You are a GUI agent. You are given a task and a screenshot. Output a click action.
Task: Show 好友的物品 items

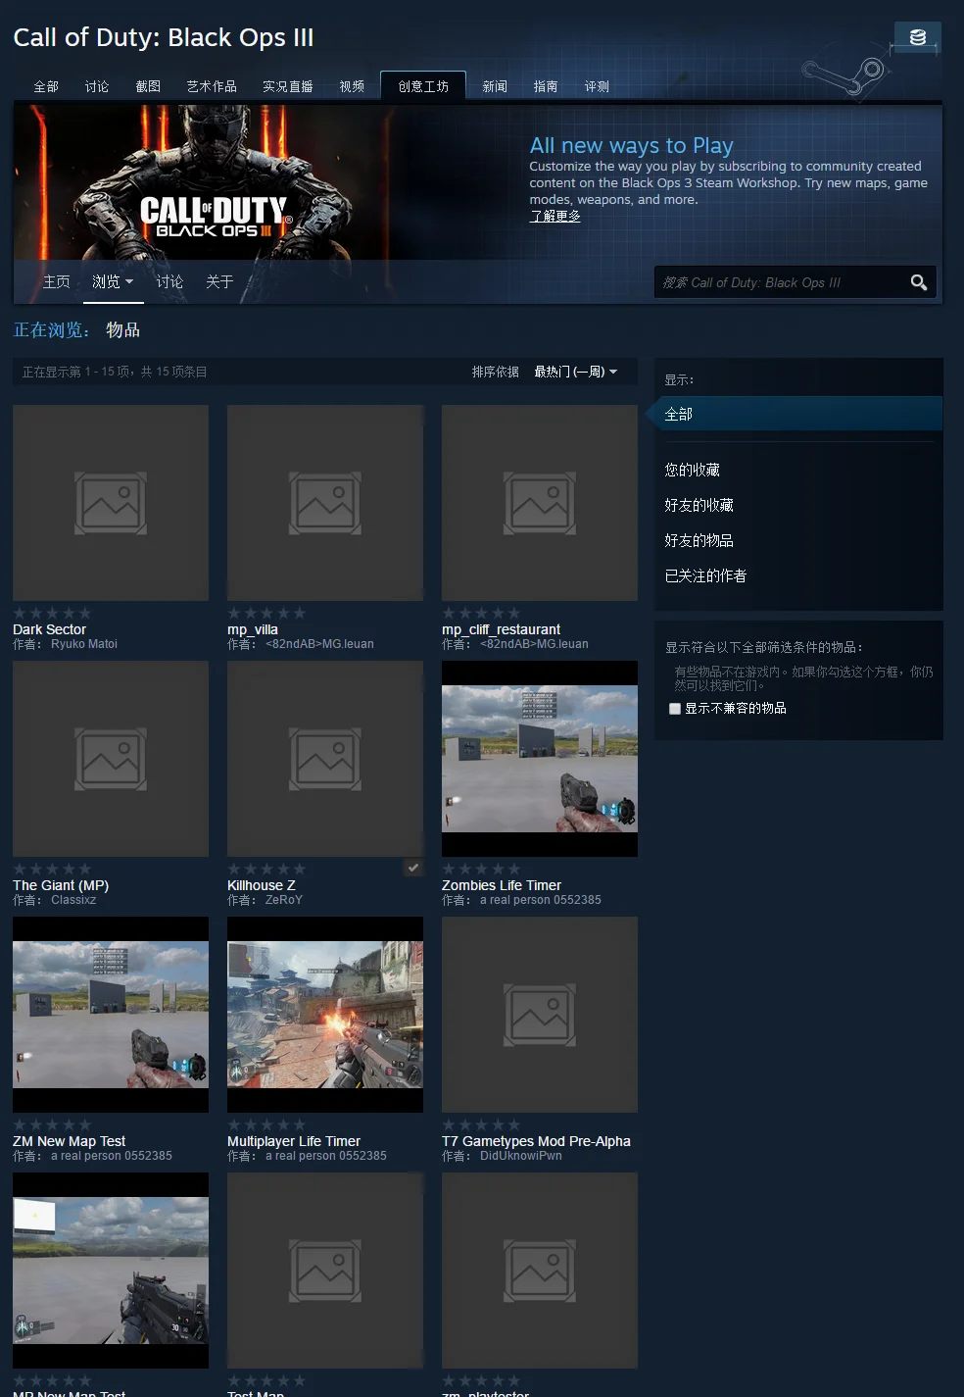coord(699,540)
